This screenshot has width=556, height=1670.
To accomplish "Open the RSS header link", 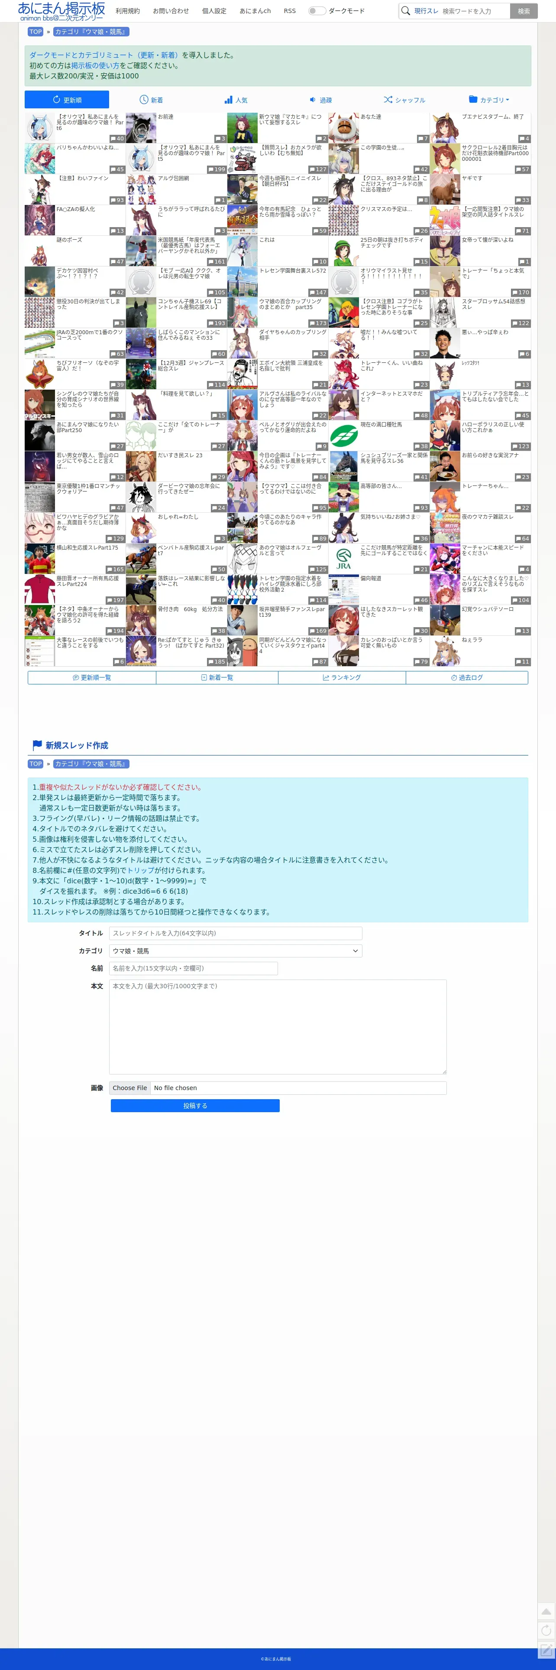I will (x=290, y=10).
